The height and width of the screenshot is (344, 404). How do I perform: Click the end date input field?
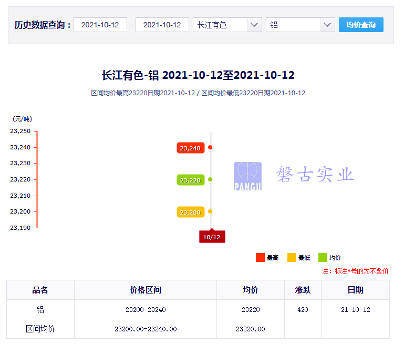162,25
